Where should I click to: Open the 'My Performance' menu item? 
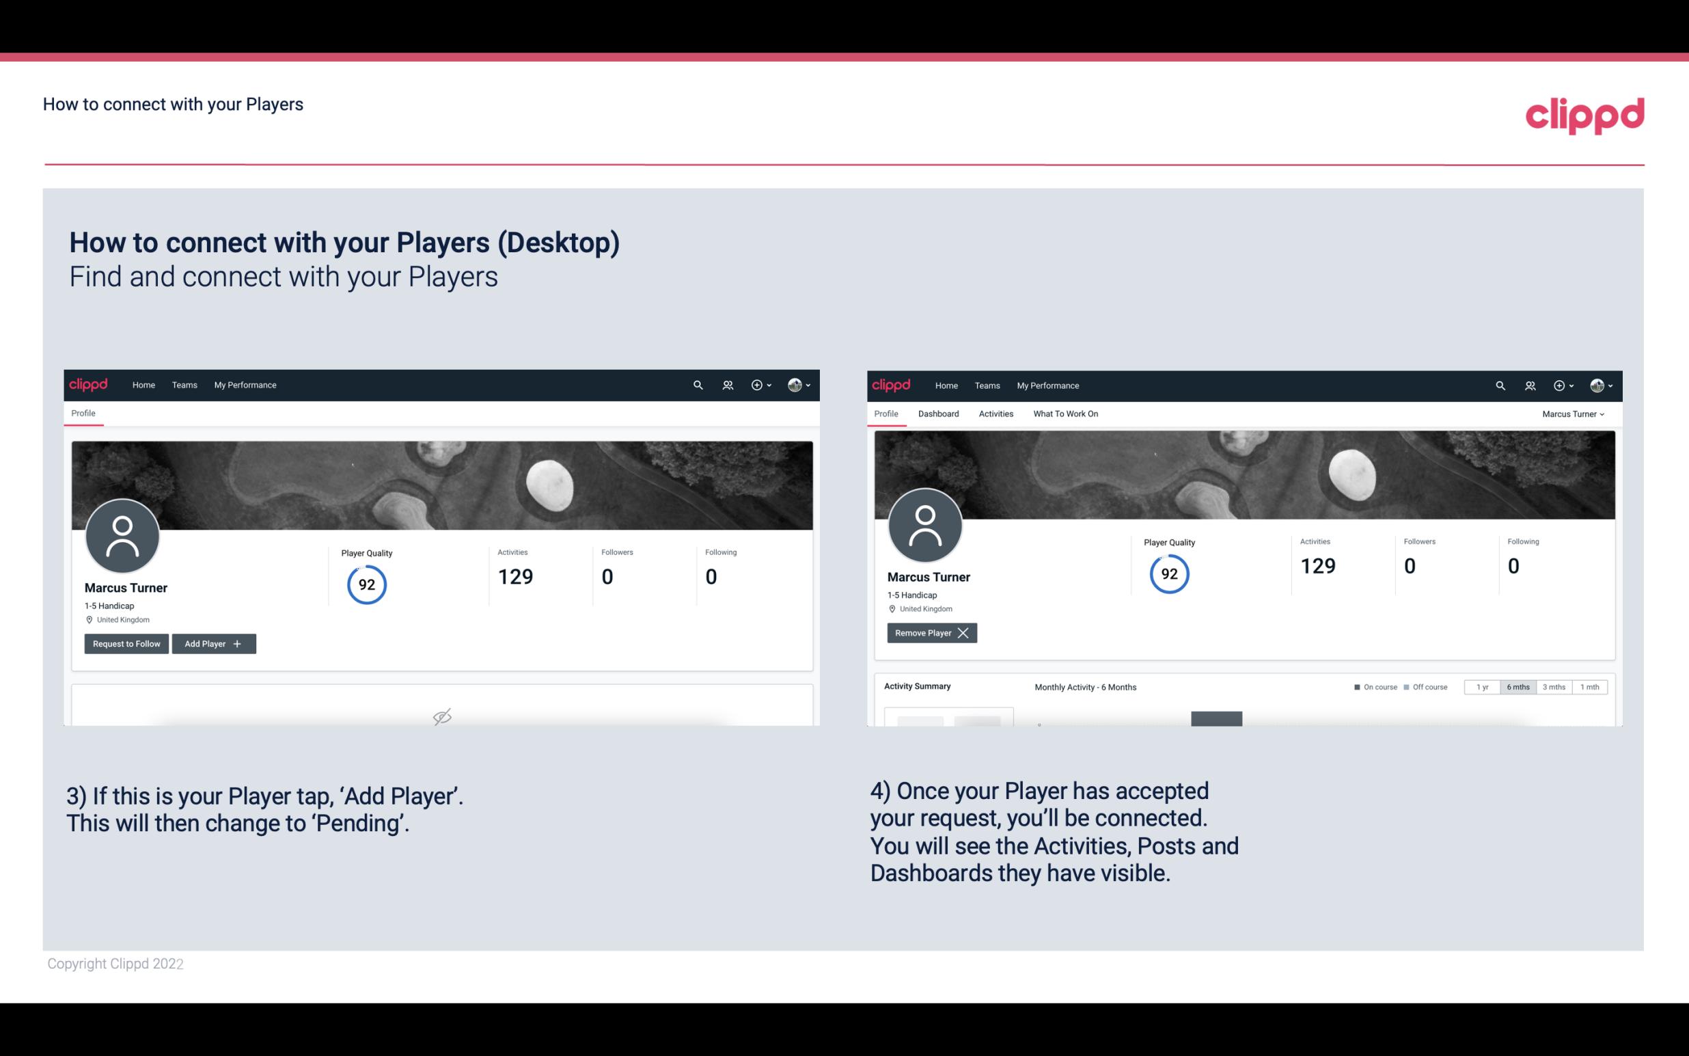[245, 385]
